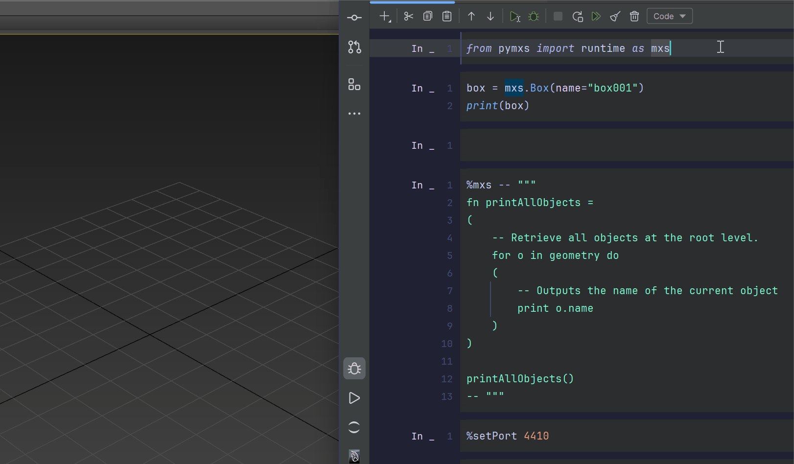This screenshot has height=464, width=794.
Task: Run cell and select below
Action: 515,17
